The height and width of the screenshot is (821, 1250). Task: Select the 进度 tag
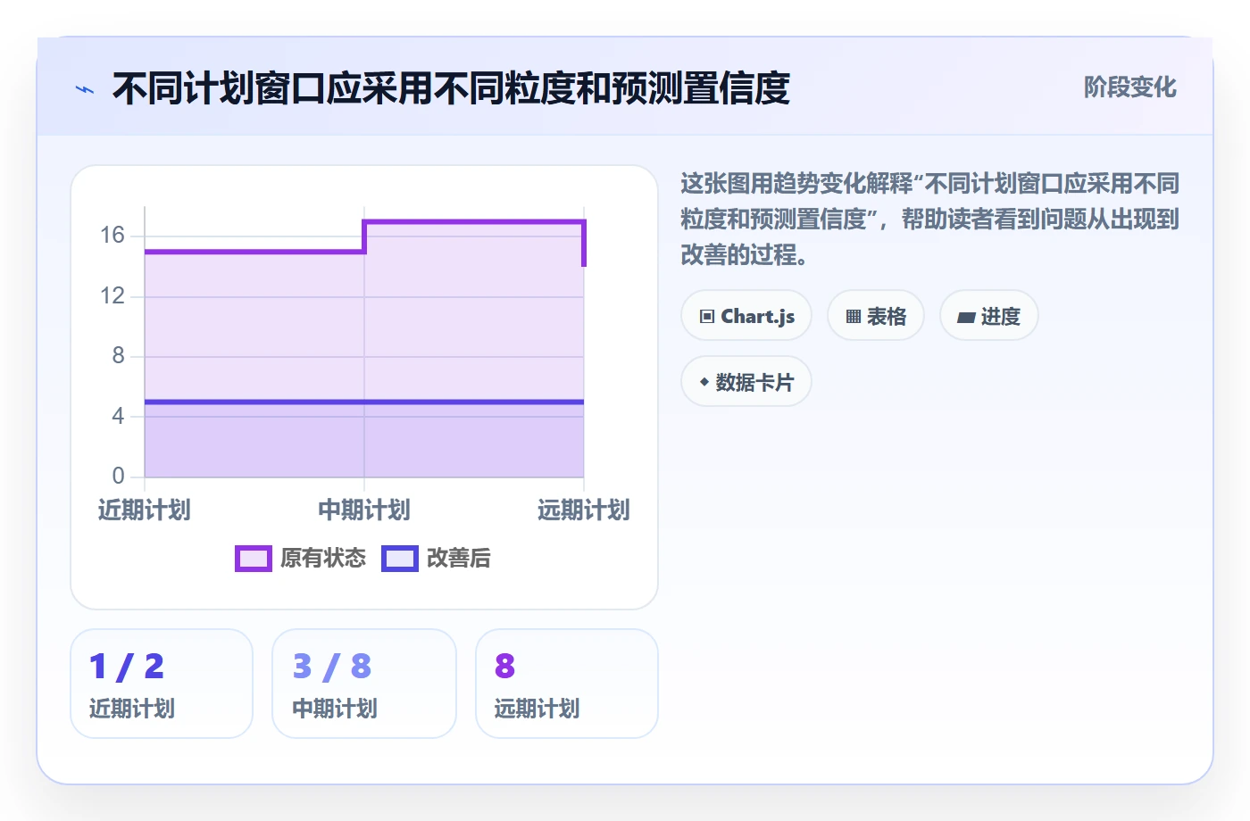[989, 316]
